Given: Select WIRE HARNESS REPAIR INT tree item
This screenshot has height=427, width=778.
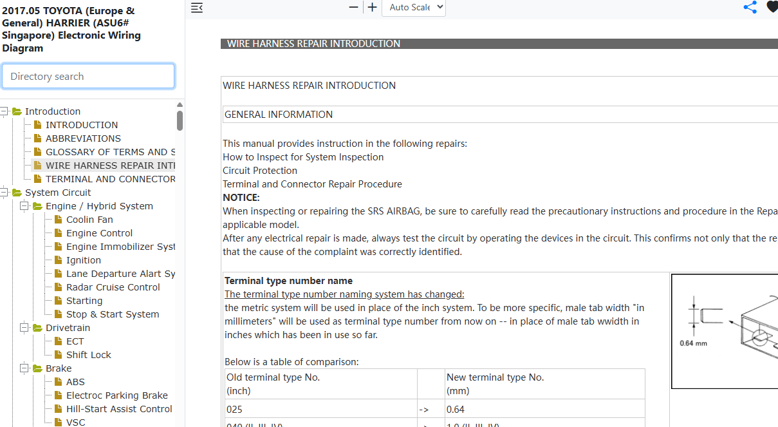Looking at the screenshot, I should click(110, 166).
